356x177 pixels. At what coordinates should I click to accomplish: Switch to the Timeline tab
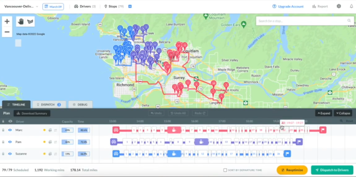tap(16, 105)
